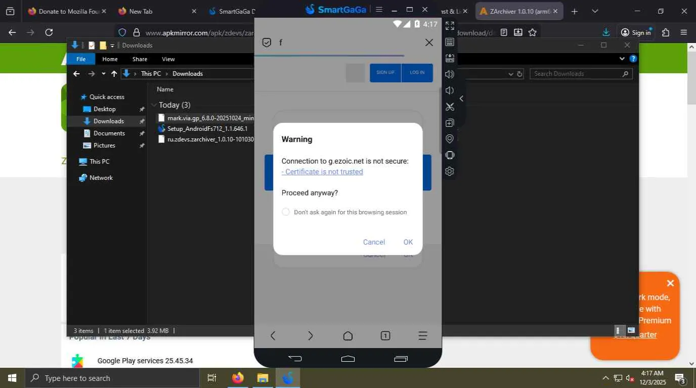Viewport: 696px width, 388px height.
Task: Click the SIGN UP button
Action: 385,73
